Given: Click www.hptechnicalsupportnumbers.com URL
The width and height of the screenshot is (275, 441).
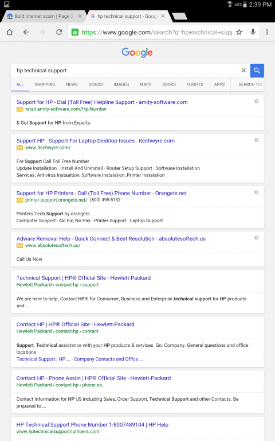Looking at the screenshot, I should click(58, 431).
